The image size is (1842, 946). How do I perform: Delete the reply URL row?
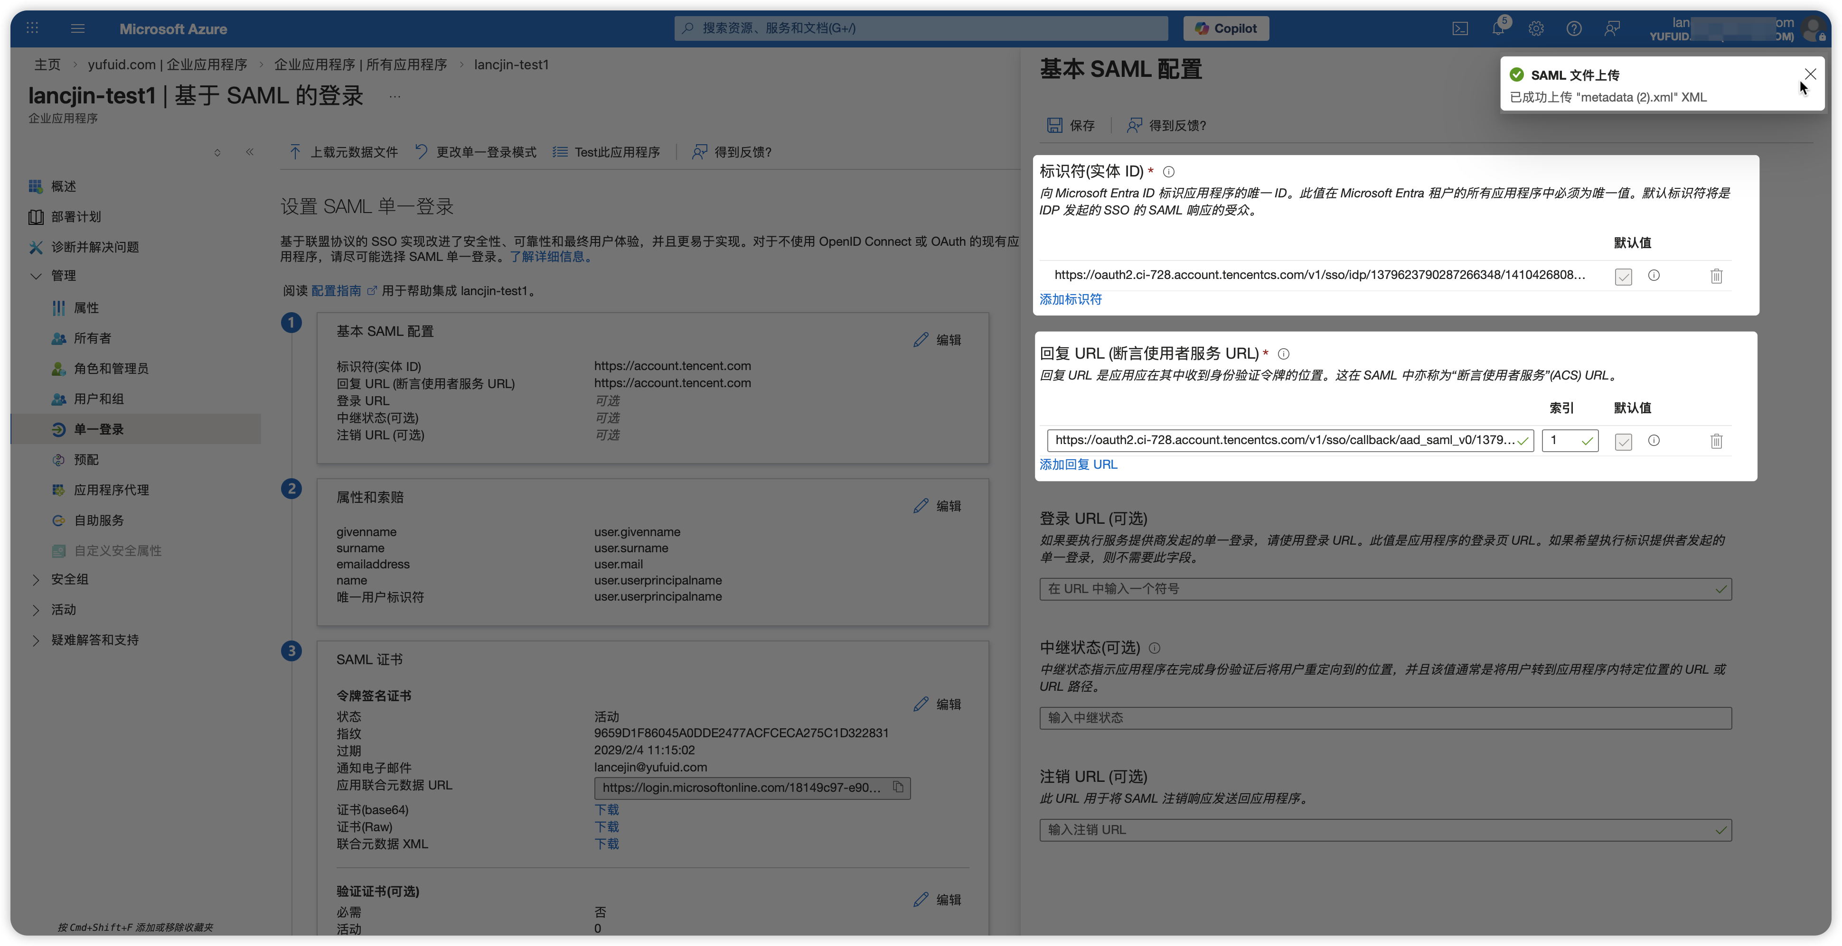click(x=1716, y=441)
